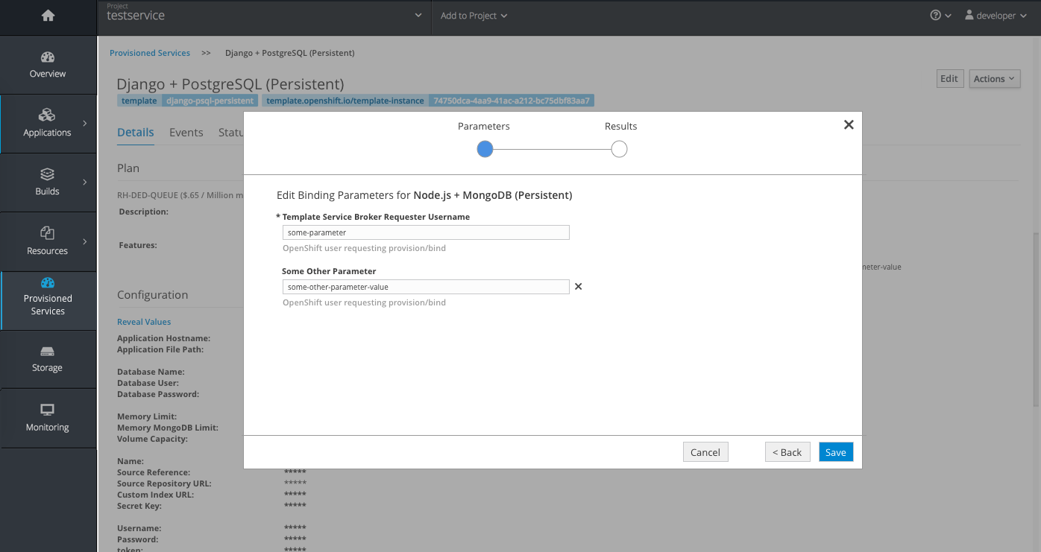This screenshot has height=552, width=1041.
Task: Open Overview dashboard icon
Action: pyautogui.click(x=48, y=57)
